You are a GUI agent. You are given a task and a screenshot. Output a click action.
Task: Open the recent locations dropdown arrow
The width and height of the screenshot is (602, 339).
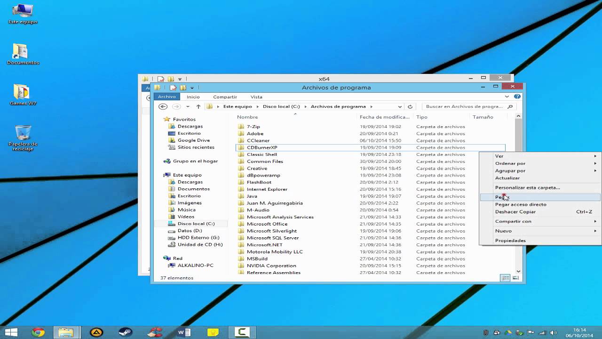[x=188, y=107]
